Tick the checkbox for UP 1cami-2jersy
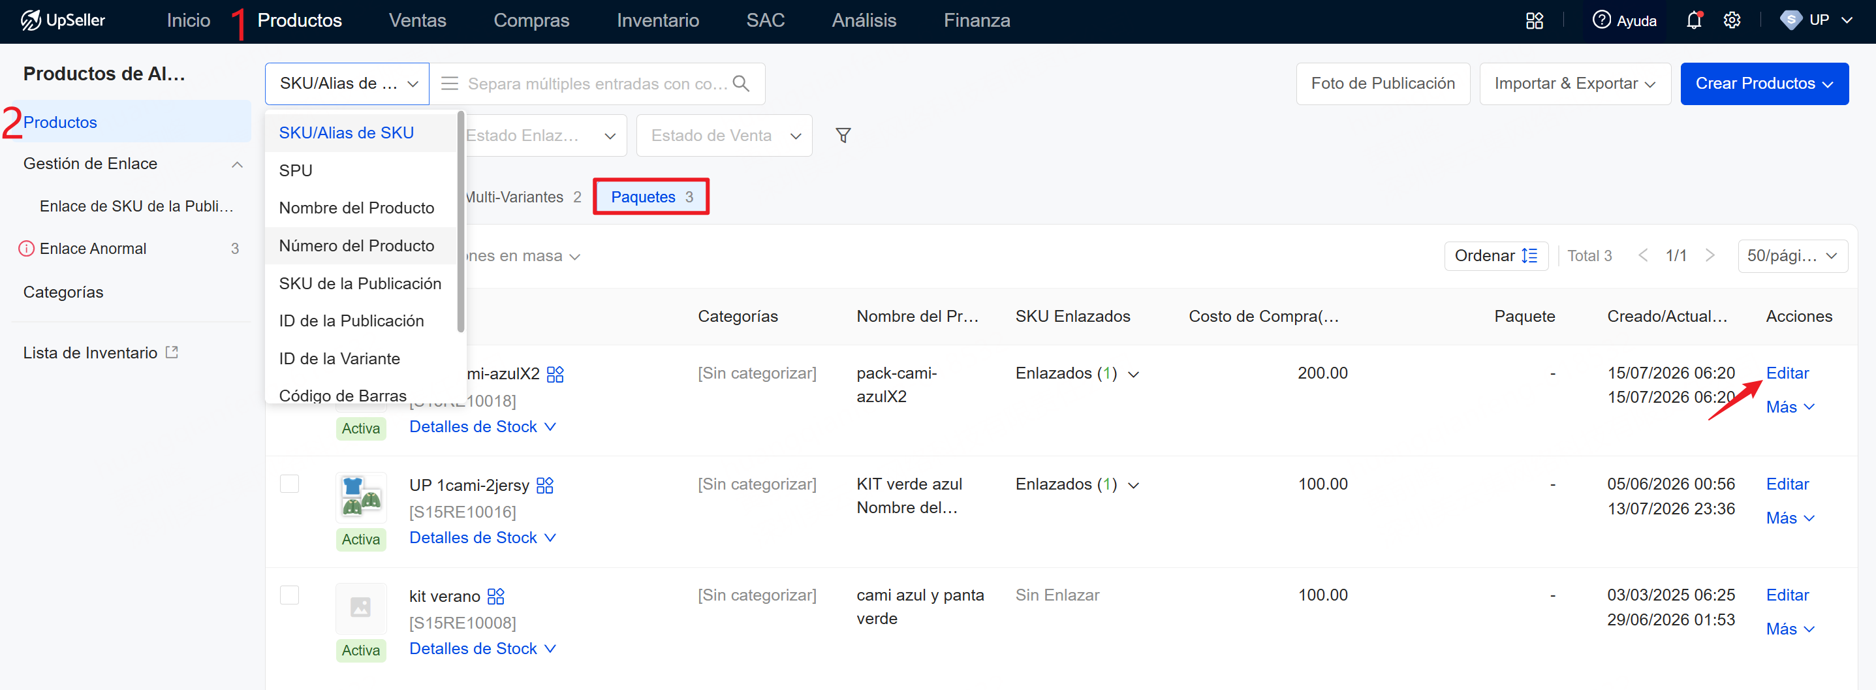The width and height of the screenshot is (1876, 690). coord(290,484)
